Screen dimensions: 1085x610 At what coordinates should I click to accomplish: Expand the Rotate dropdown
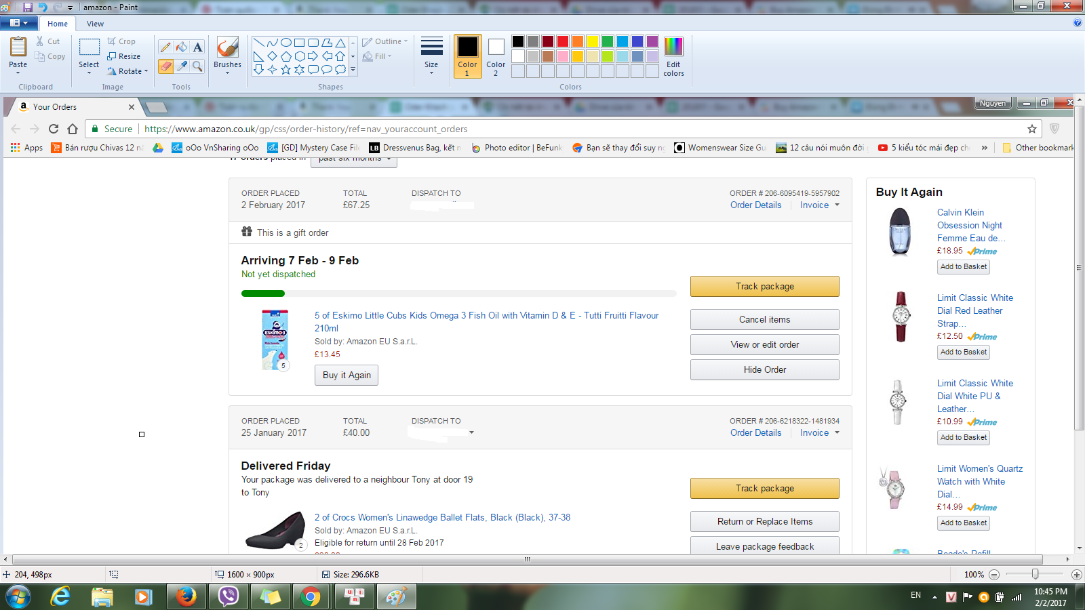click(128, 71)
